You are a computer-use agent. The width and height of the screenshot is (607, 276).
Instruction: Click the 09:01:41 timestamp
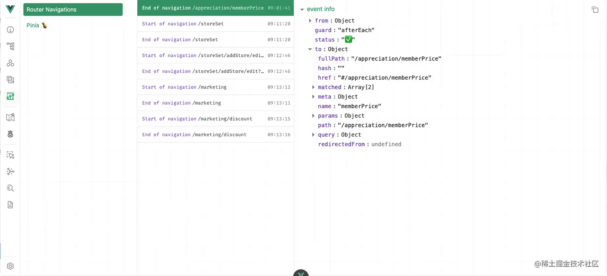[279, 8]
